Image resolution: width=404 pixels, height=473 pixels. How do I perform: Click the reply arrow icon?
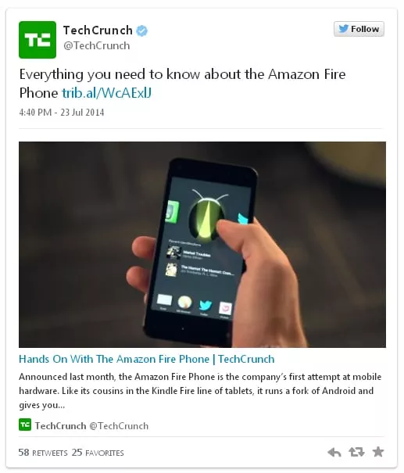coord(334,452)
